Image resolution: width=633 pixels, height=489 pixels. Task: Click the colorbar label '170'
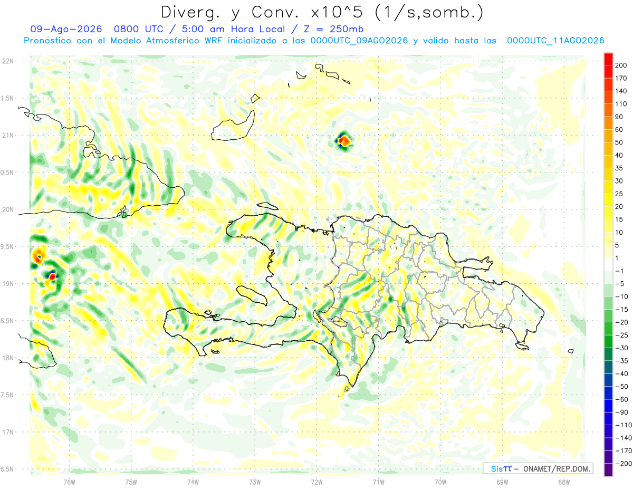pyautogui.click(x=621, y=78)
